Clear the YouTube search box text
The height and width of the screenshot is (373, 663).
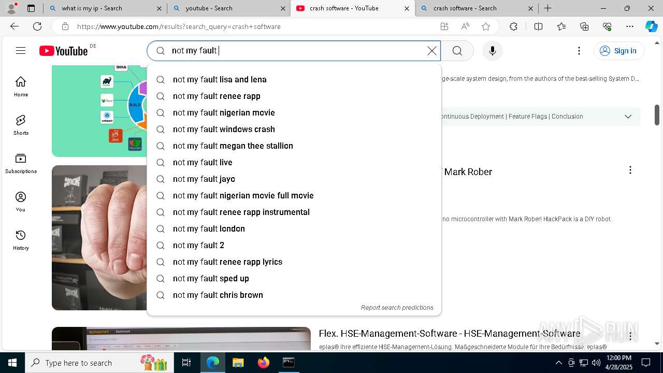pyautogui.click(x=431, y=51)
